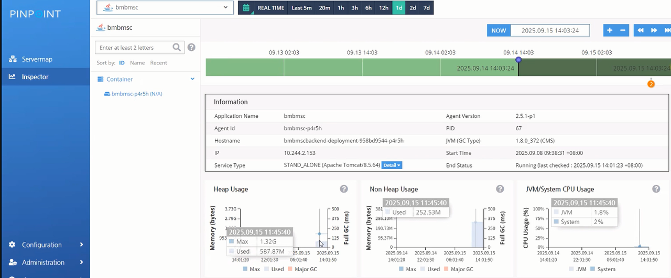Click the calendar date picker icon
The height and width of the screenshot is (278, 671).
(x=245, y=8)
